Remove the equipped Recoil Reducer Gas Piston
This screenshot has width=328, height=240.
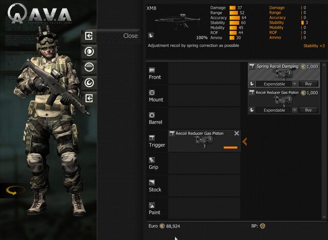pos(237,133)
